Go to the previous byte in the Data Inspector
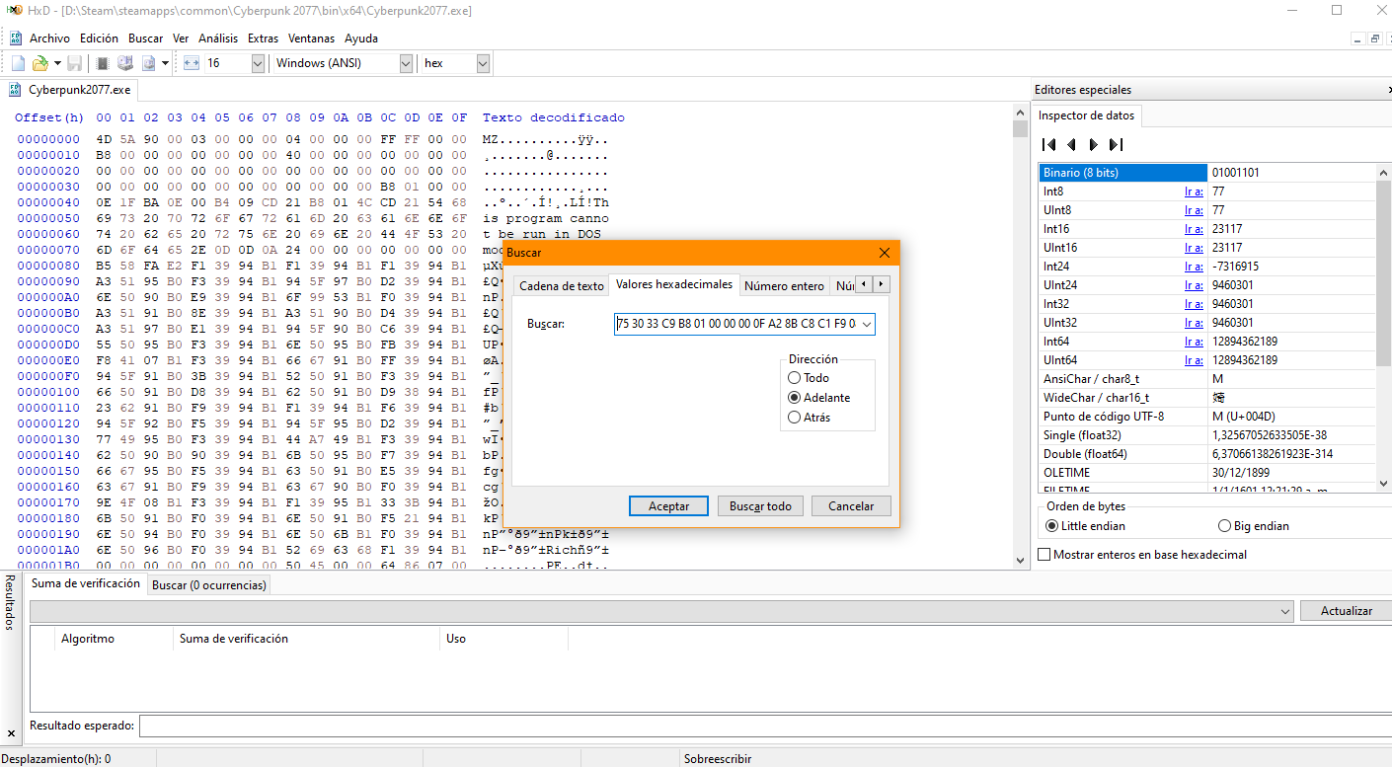Screen dimensions: 1392x767 [x=1071, y=145]
